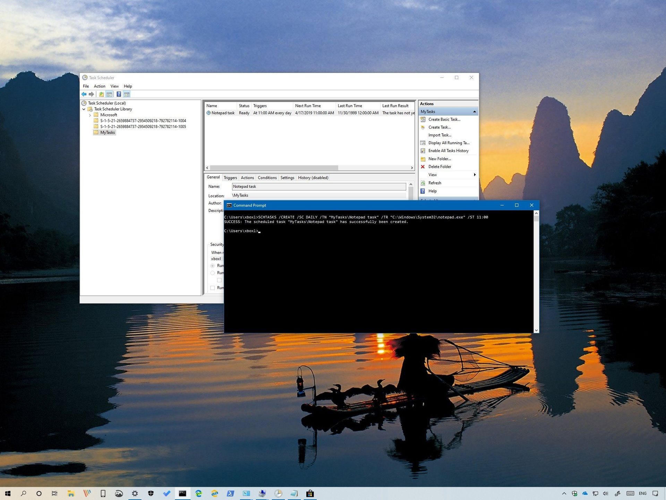Open the Action menu
The height and width of the screenshot is (500, 666).
100,86
